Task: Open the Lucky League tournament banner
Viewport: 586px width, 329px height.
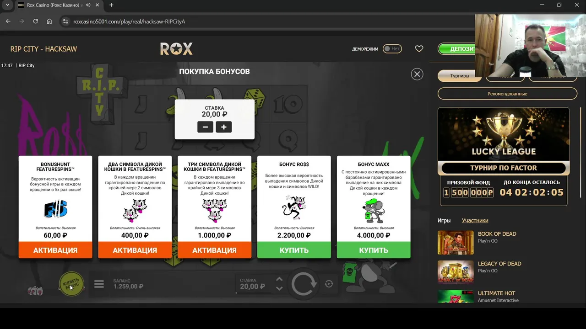Action: click(x=504, y=141)
